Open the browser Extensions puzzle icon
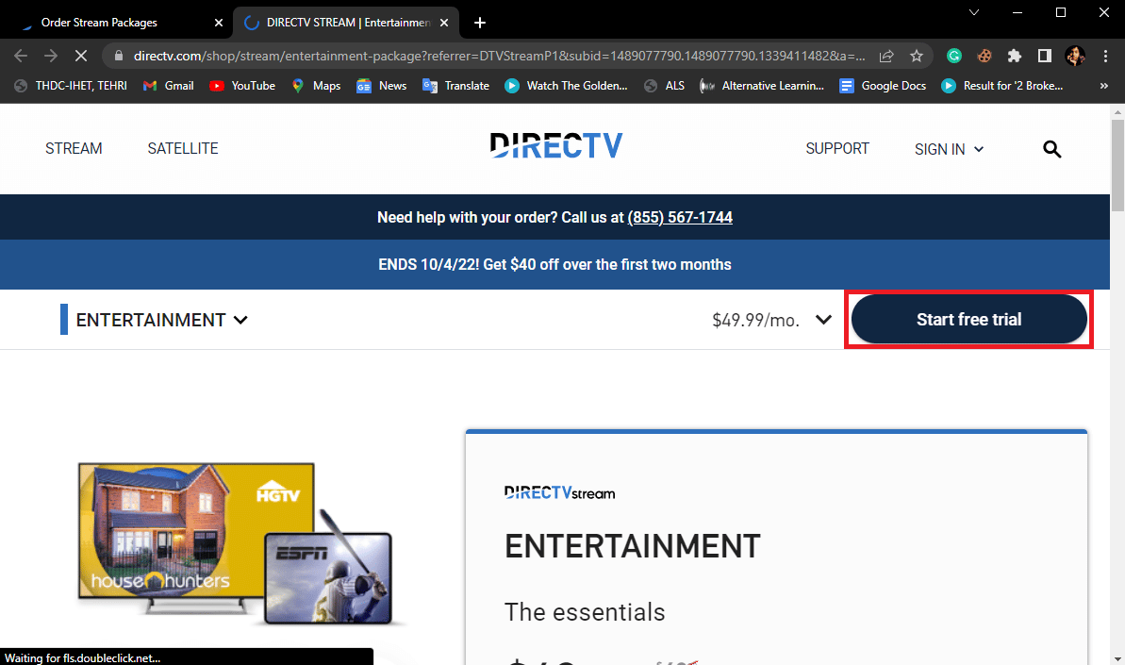 pyautogui.click(x=1014, y=56)
